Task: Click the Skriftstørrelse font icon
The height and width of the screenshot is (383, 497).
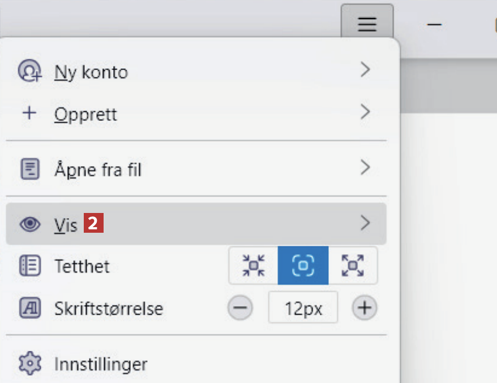Action: (29, 308)
